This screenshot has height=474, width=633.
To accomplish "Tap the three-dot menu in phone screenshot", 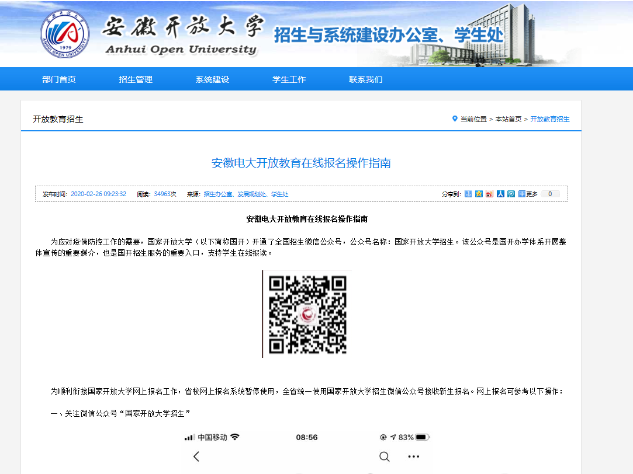I will pos(413,456).
